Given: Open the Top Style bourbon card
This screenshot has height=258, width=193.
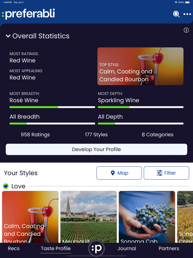Looking at the screenshot, I should 140,66.
